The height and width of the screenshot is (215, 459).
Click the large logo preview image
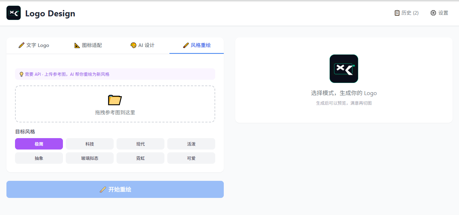click(x=344, y=69)
